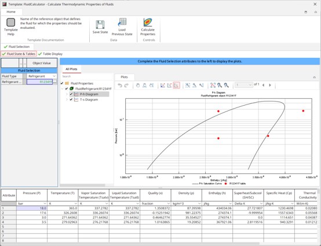Expand the T-s Diagram tree node

click(67, 99)
